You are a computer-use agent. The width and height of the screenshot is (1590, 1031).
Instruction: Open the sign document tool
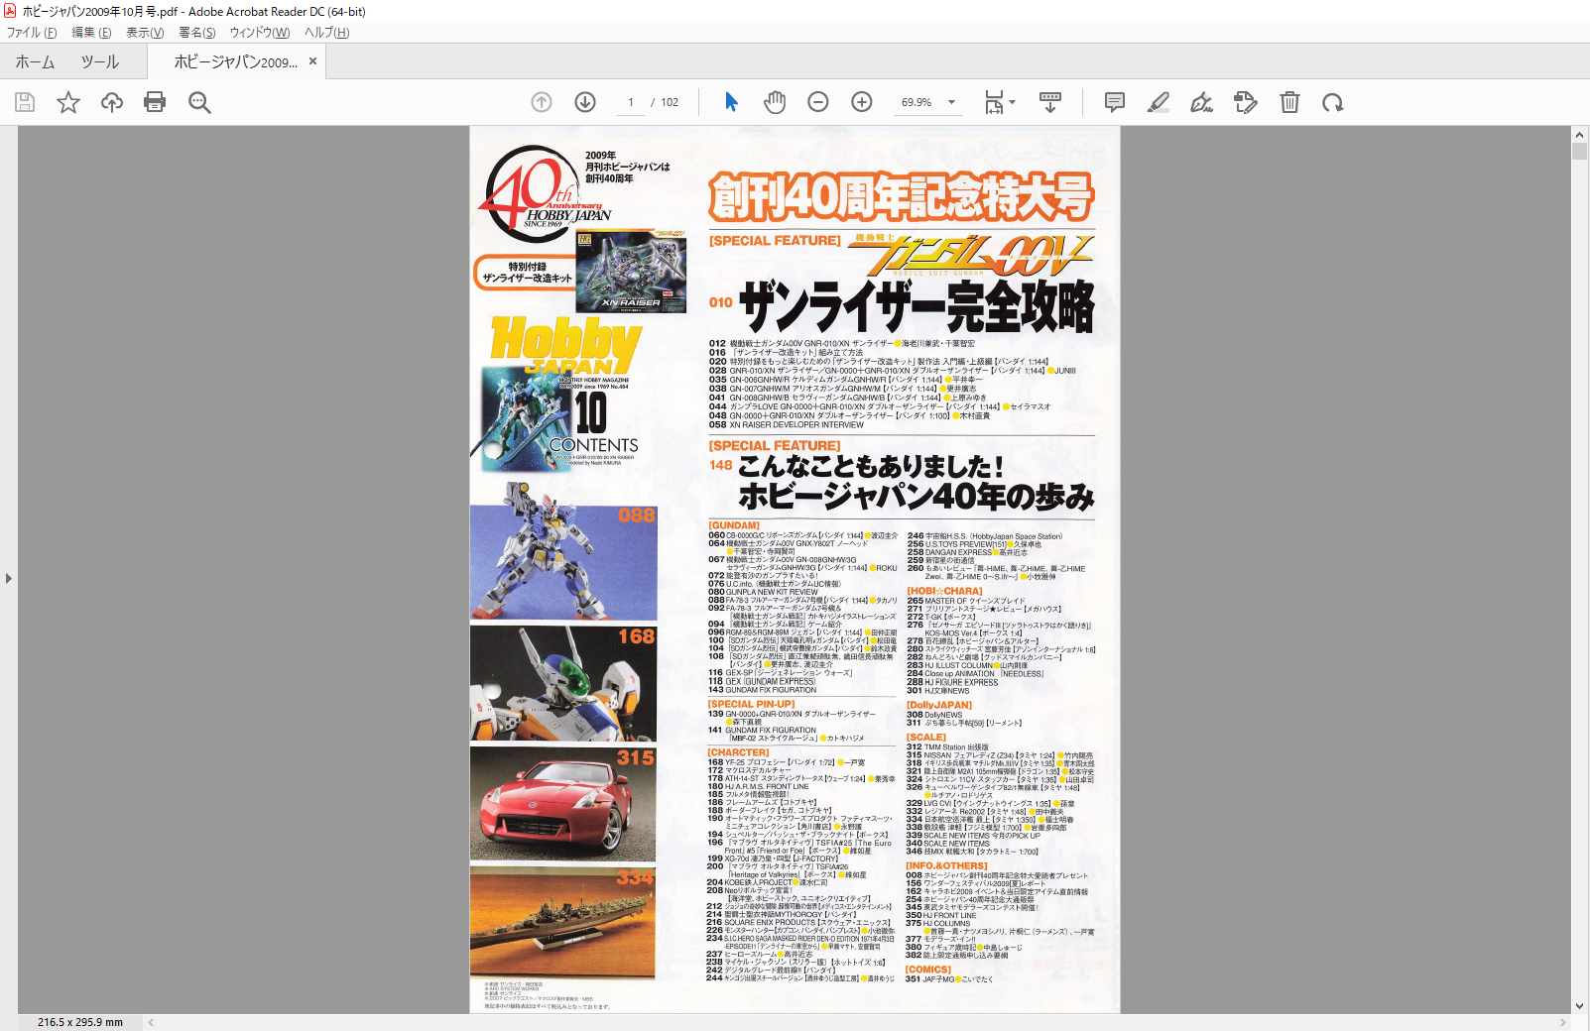pos(1202,102)
